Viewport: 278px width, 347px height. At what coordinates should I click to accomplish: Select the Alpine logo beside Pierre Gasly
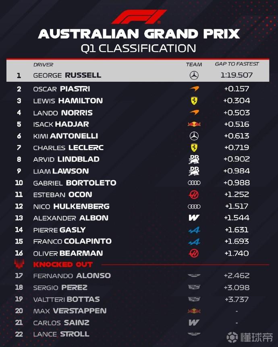point(194,230)
